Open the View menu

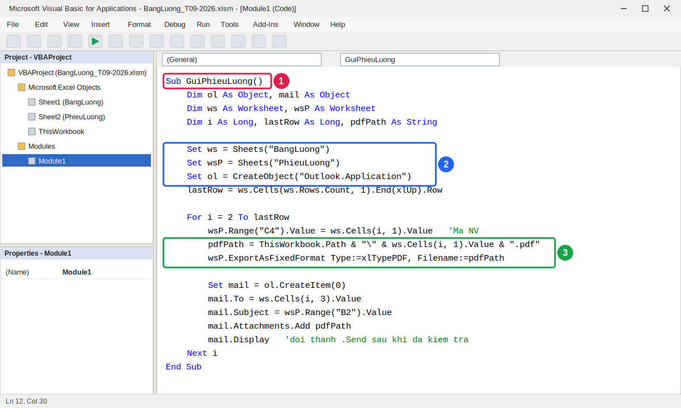coord(71,24)
